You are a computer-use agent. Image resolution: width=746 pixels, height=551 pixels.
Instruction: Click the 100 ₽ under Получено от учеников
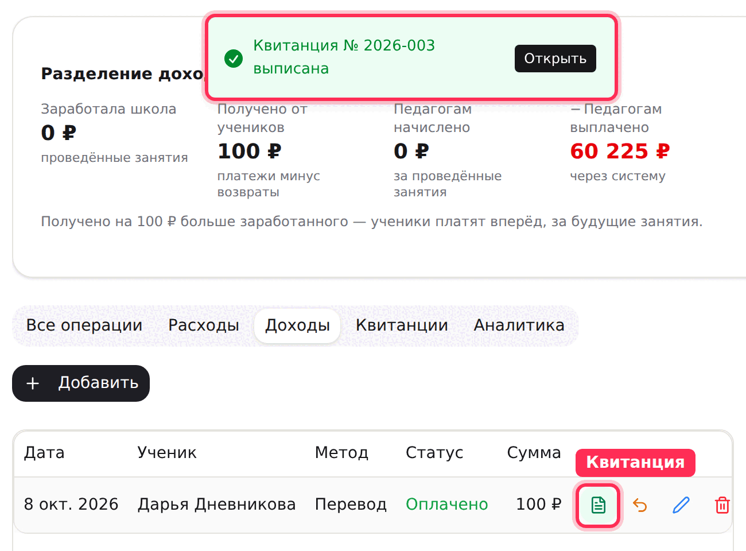click(250, 152)
